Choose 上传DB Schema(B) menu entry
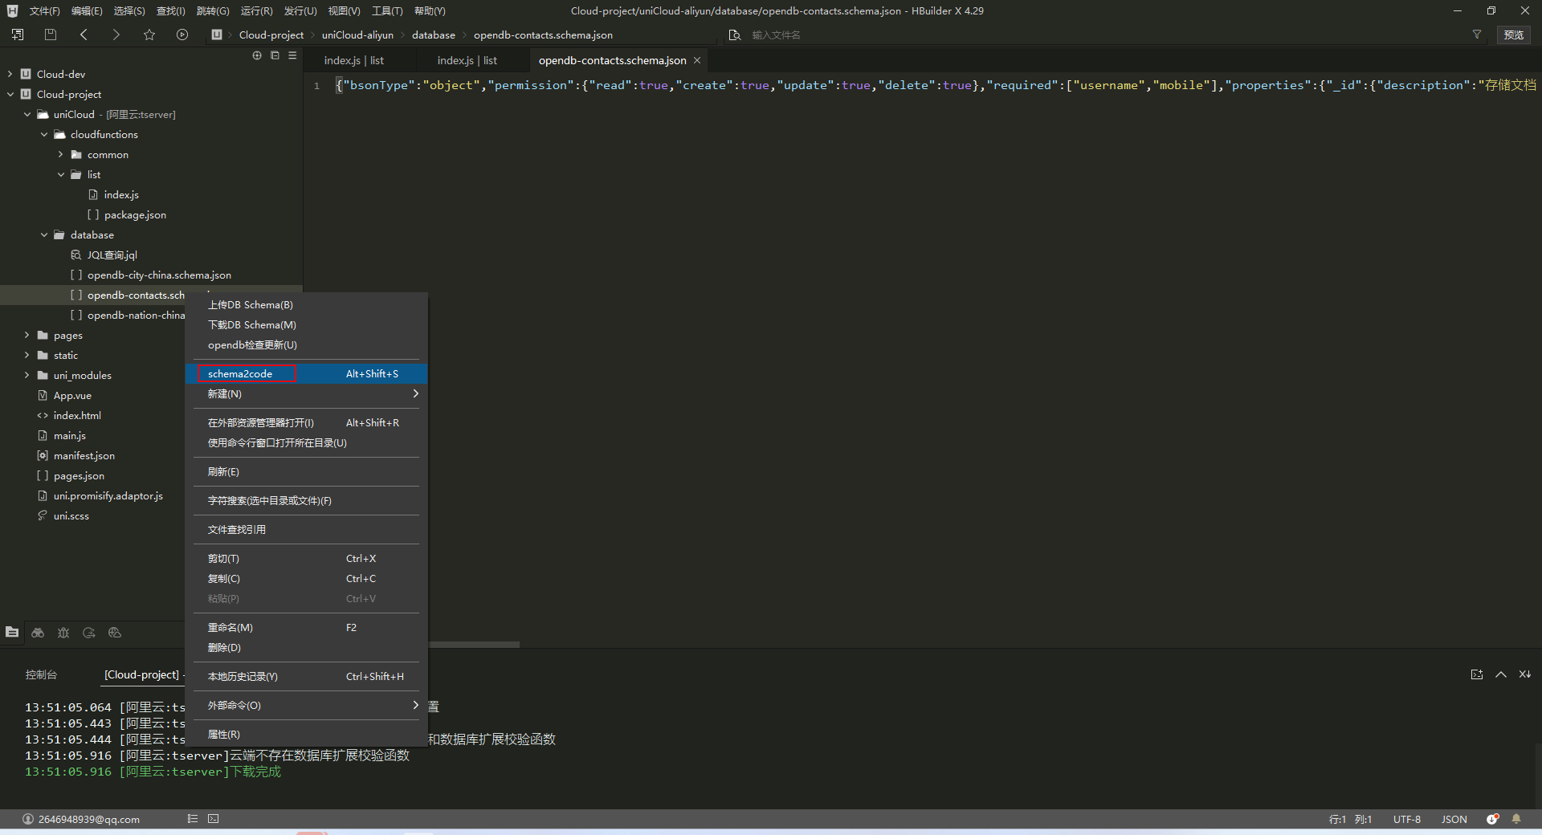The height and width of the screenshot is (835, 1542). pos(306,304)
